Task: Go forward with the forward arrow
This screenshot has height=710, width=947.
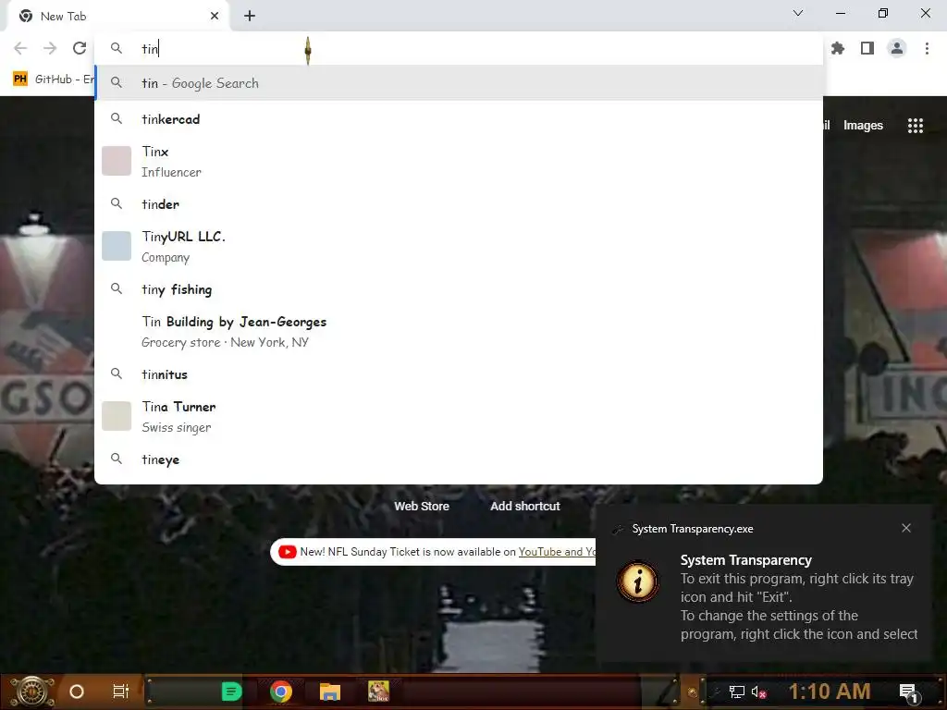Action: [50, 48]
